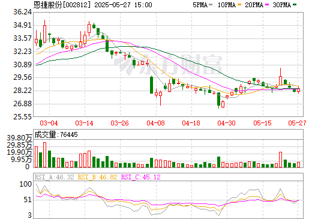Click the tallest red volume bar in early March
This screenshot has width=312, height=219.
coord(45,155)
